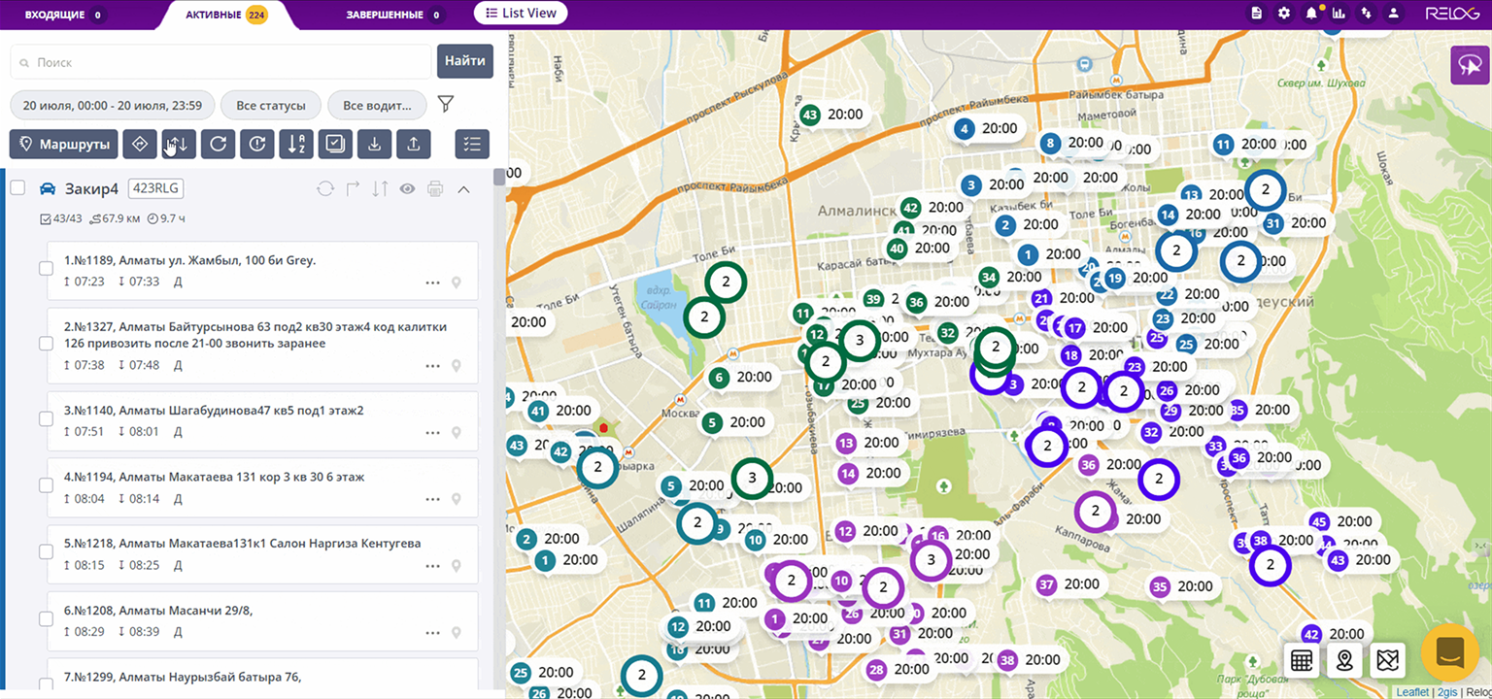This screenshot has height=699, width=1492.
Task: Open the bar chart statistics icon
Action: coord(1339,14)
